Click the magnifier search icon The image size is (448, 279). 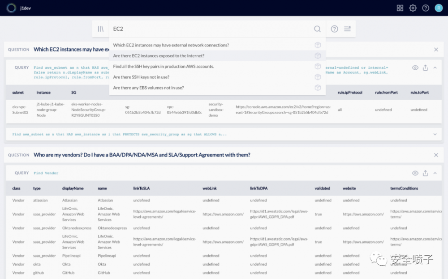tap(317, 29)
